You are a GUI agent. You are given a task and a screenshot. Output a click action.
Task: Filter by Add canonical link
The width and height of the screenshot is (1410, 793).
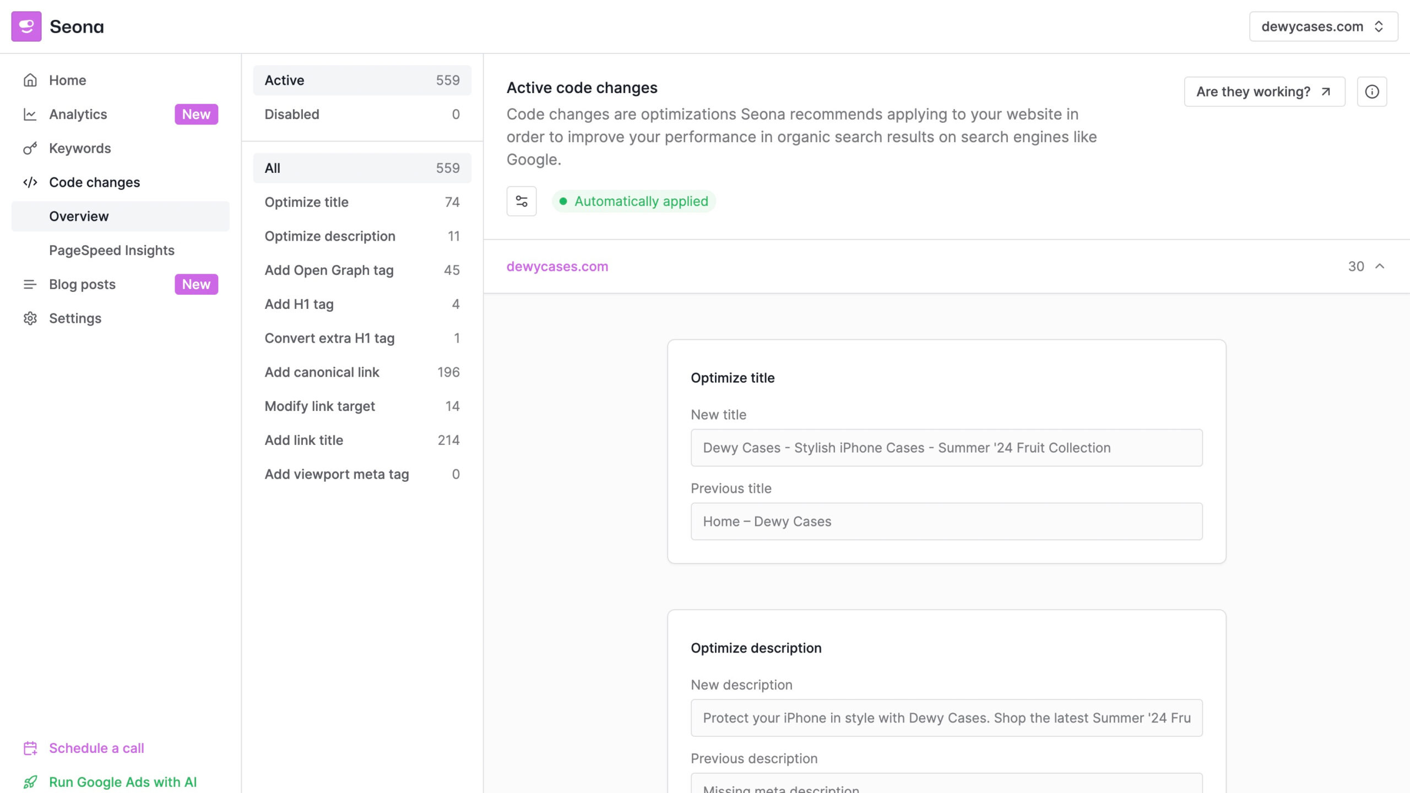(362, 372)
